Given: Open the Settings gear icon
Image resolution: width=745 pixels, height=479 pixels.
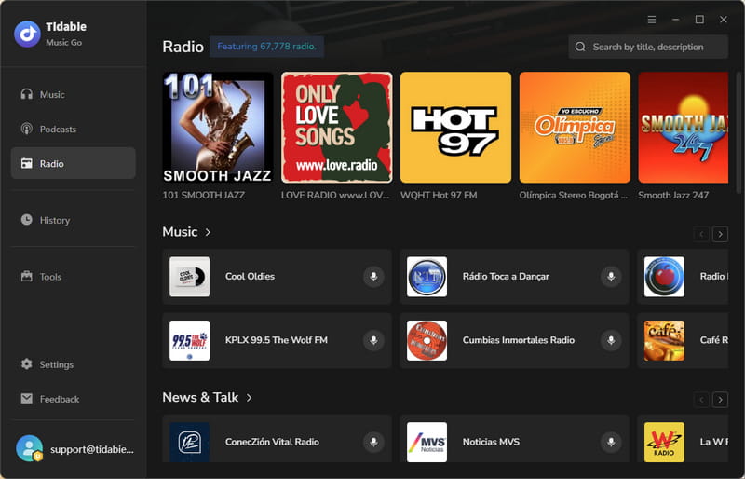Looking at the screenshot, I should point(27,364).
